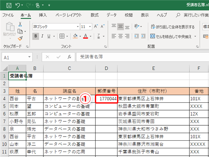Viewport: 209px width, 157px height.
Task: Click セルを結合して中央揃え button
Action: click(x=171, y=36)
